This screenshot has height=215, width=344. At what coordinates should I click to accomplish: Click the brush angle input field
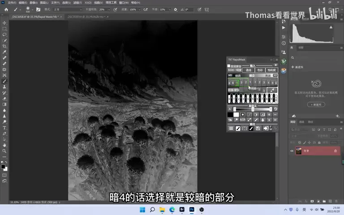click(189, 10)
